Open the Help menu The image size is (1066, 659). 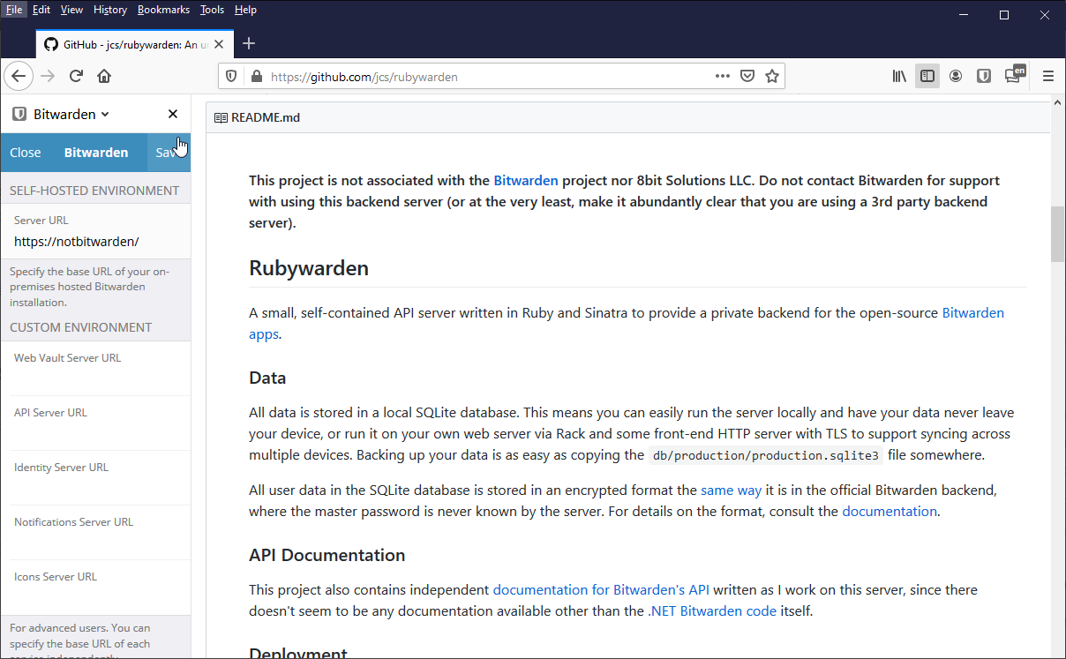click(x=245, y=10)
